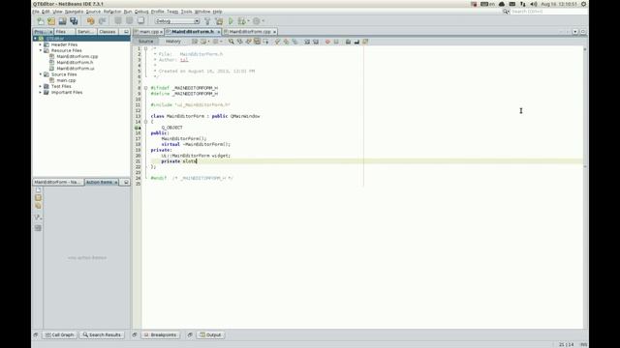Click the New Project toolbar icon

[x=51, y=21]
